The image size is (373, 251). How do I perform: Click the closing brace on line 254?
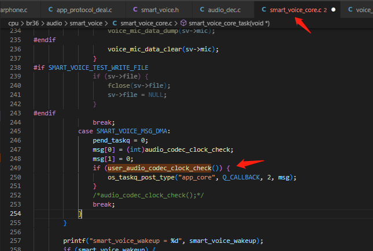80,213
